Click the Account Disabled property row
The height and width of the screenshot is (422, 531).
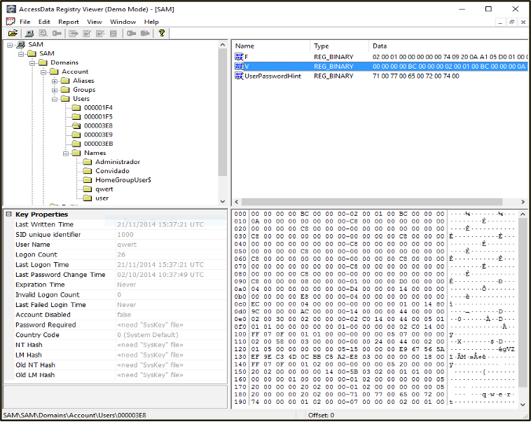click(116, 315)
